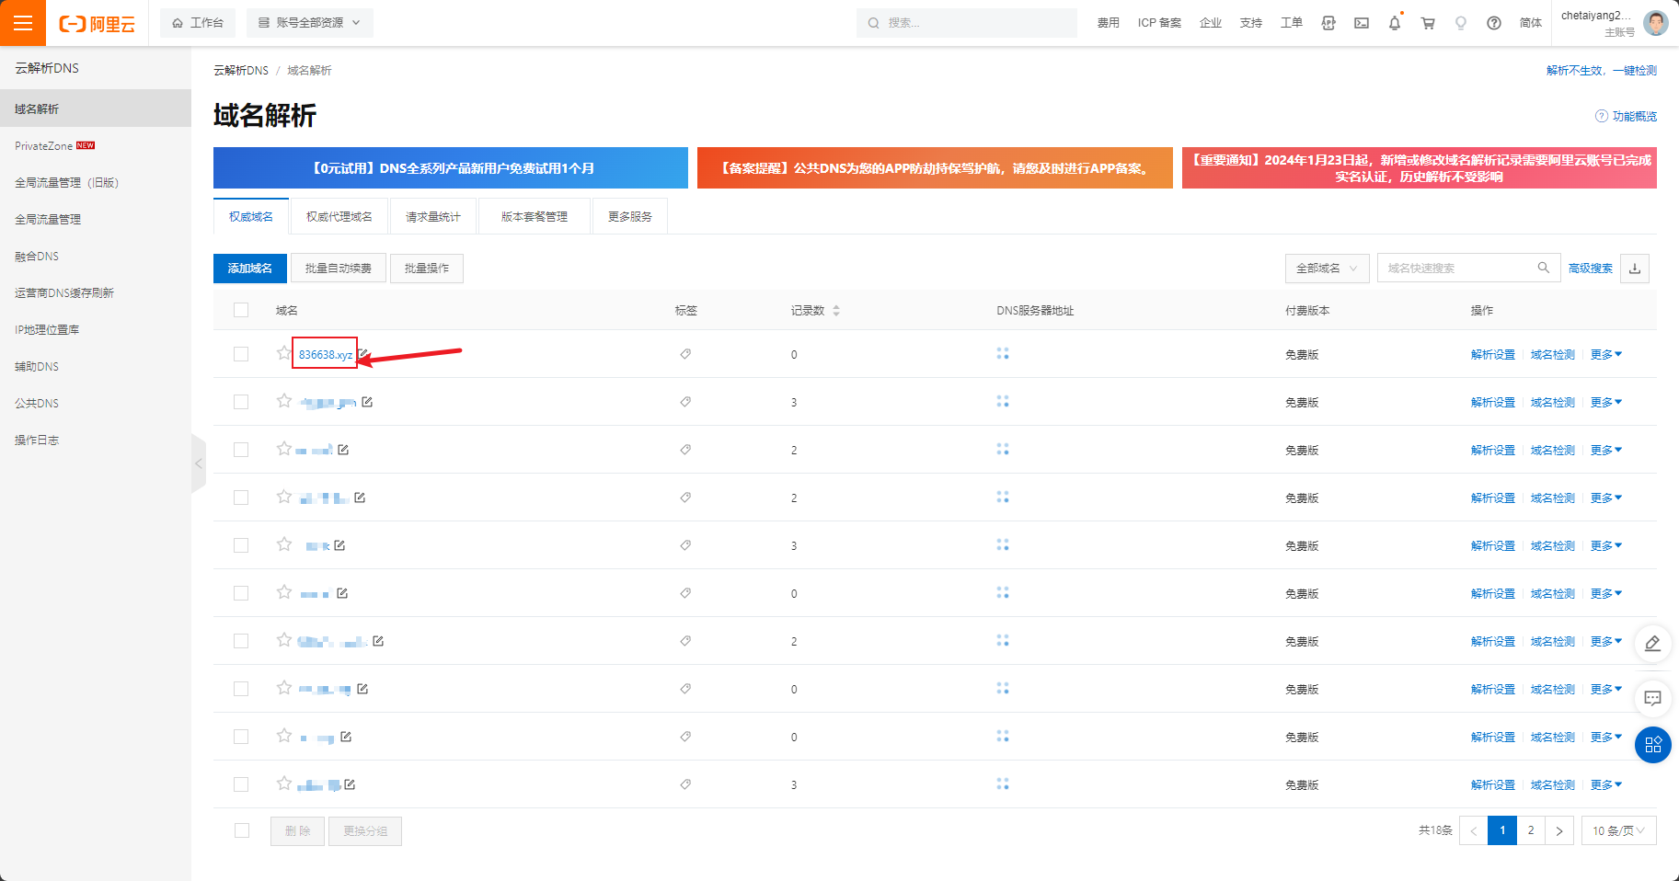Click the user avatar picture
This screenshot has height=881, width=1679.
pos(1656,23)
